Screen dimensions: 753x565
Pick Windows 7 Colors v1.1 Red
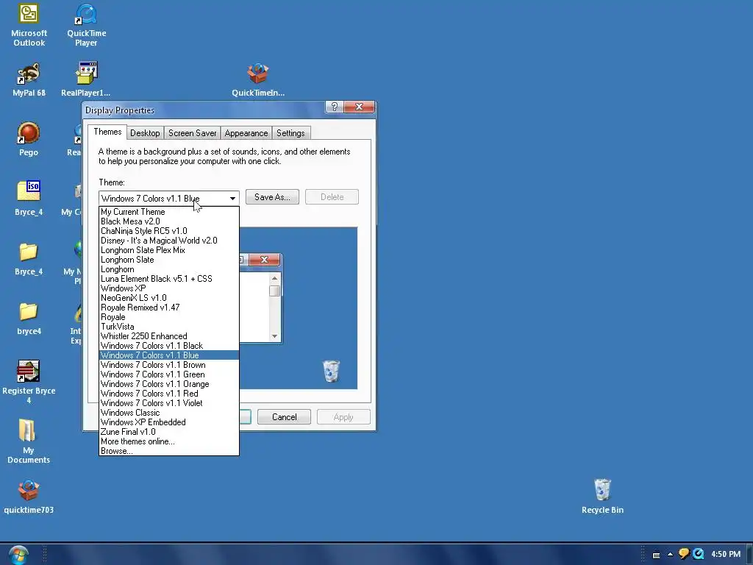[169, 394]
